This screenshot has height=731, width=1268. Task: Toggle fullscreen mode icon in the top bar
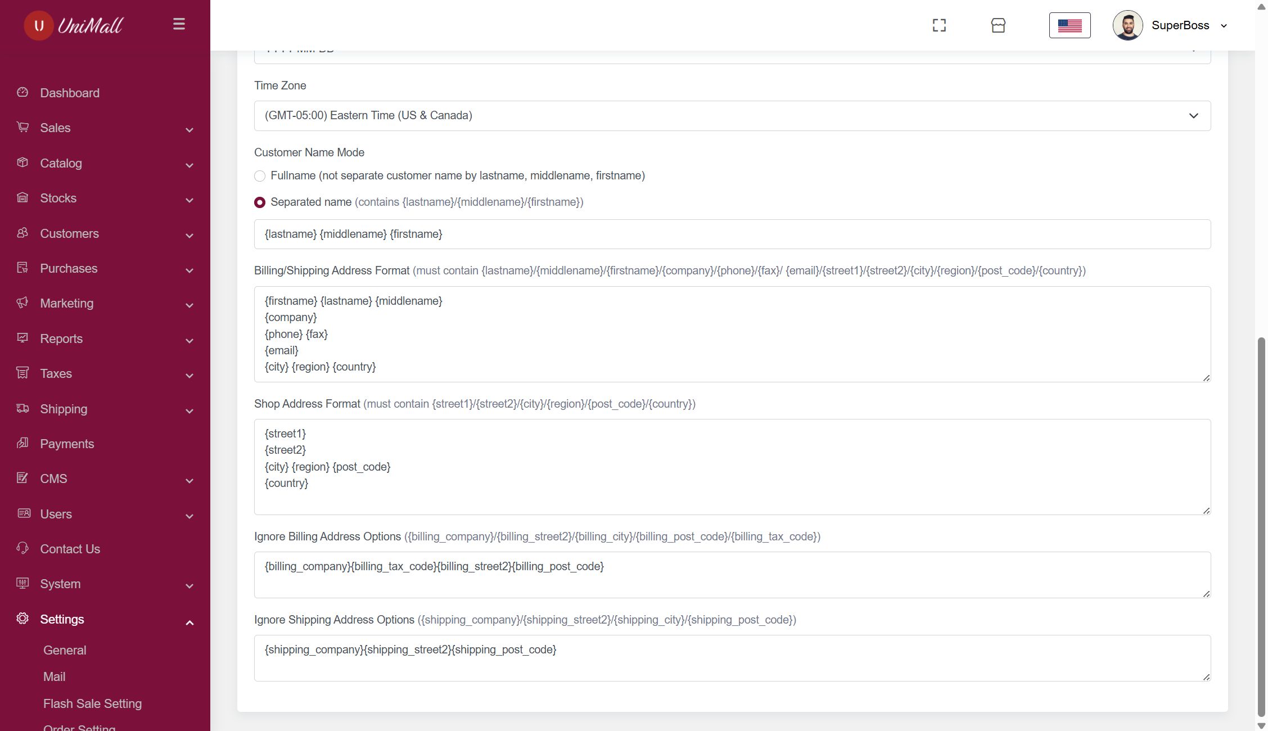point(939,25)
